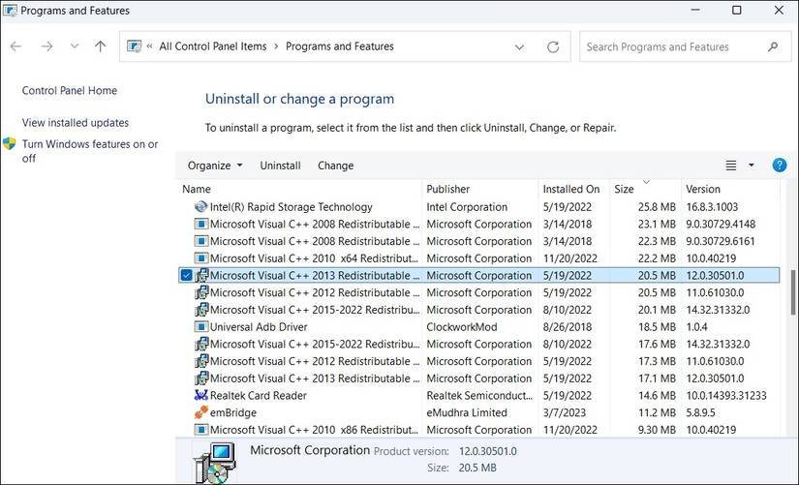Open the Organize dropdown menu
799x485 pixels.
(x=215, y=166)
